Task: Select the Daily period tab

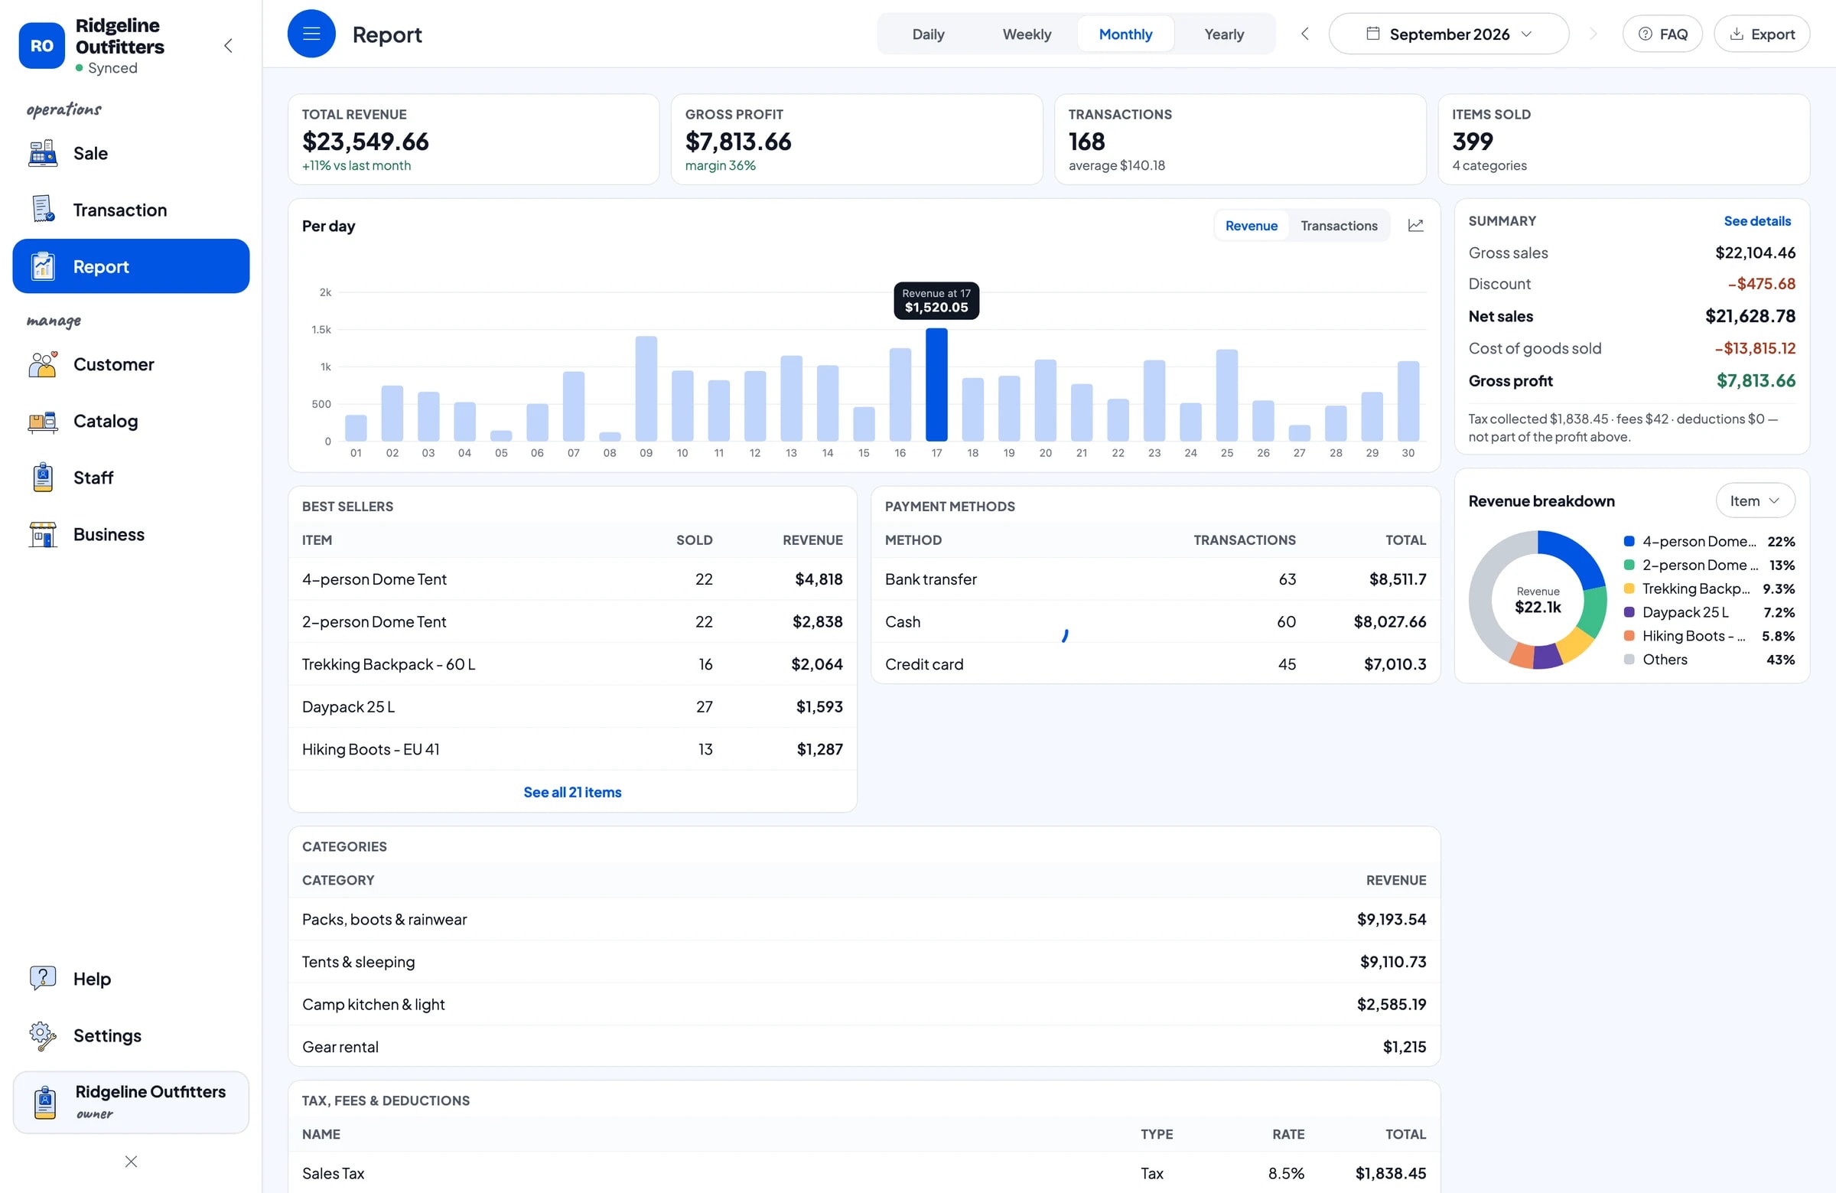Action: [927, 34]
